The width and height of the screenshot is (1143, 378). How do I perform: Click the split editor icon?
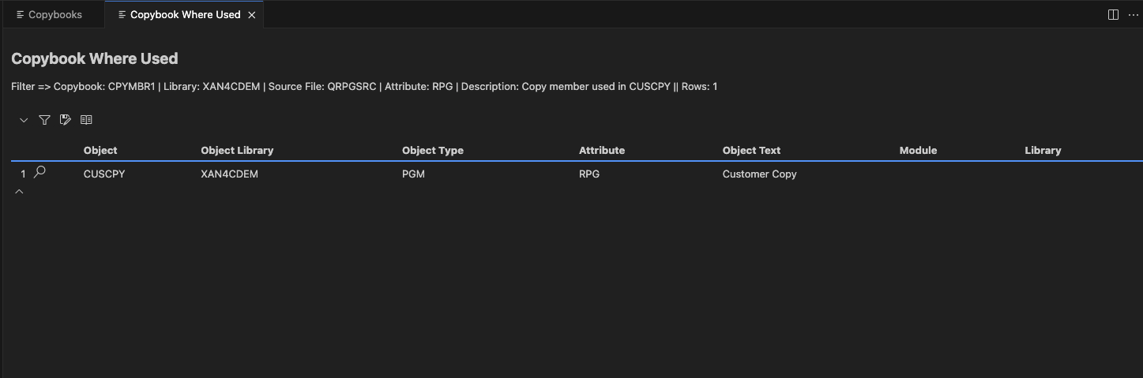[x=1113, y=14]
